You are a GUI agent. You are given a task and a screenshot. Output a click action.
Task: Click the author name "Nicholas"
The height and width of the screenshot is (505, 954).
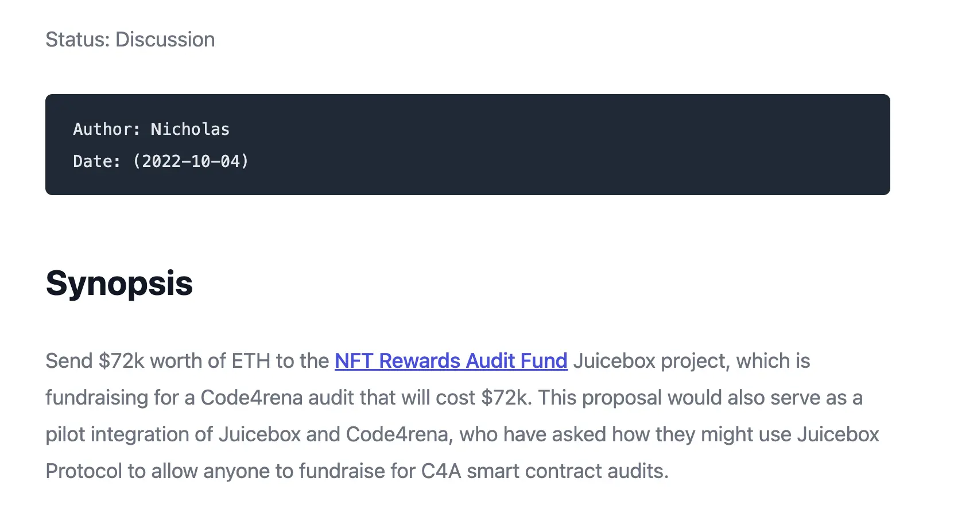(190, 129)
